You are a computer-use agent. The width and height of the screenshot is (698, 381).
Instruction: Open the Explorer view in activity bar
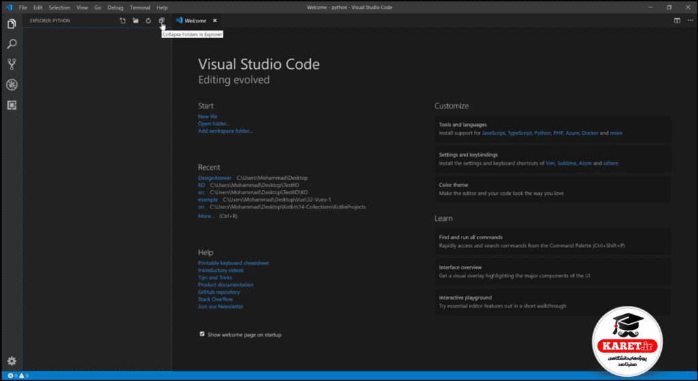pos(12,24)
